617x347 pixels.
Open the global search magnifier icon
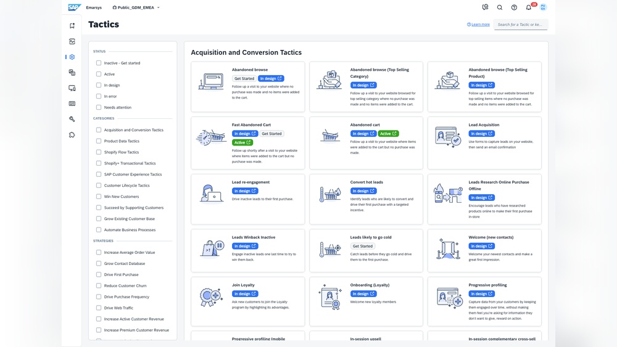[500, 7]
